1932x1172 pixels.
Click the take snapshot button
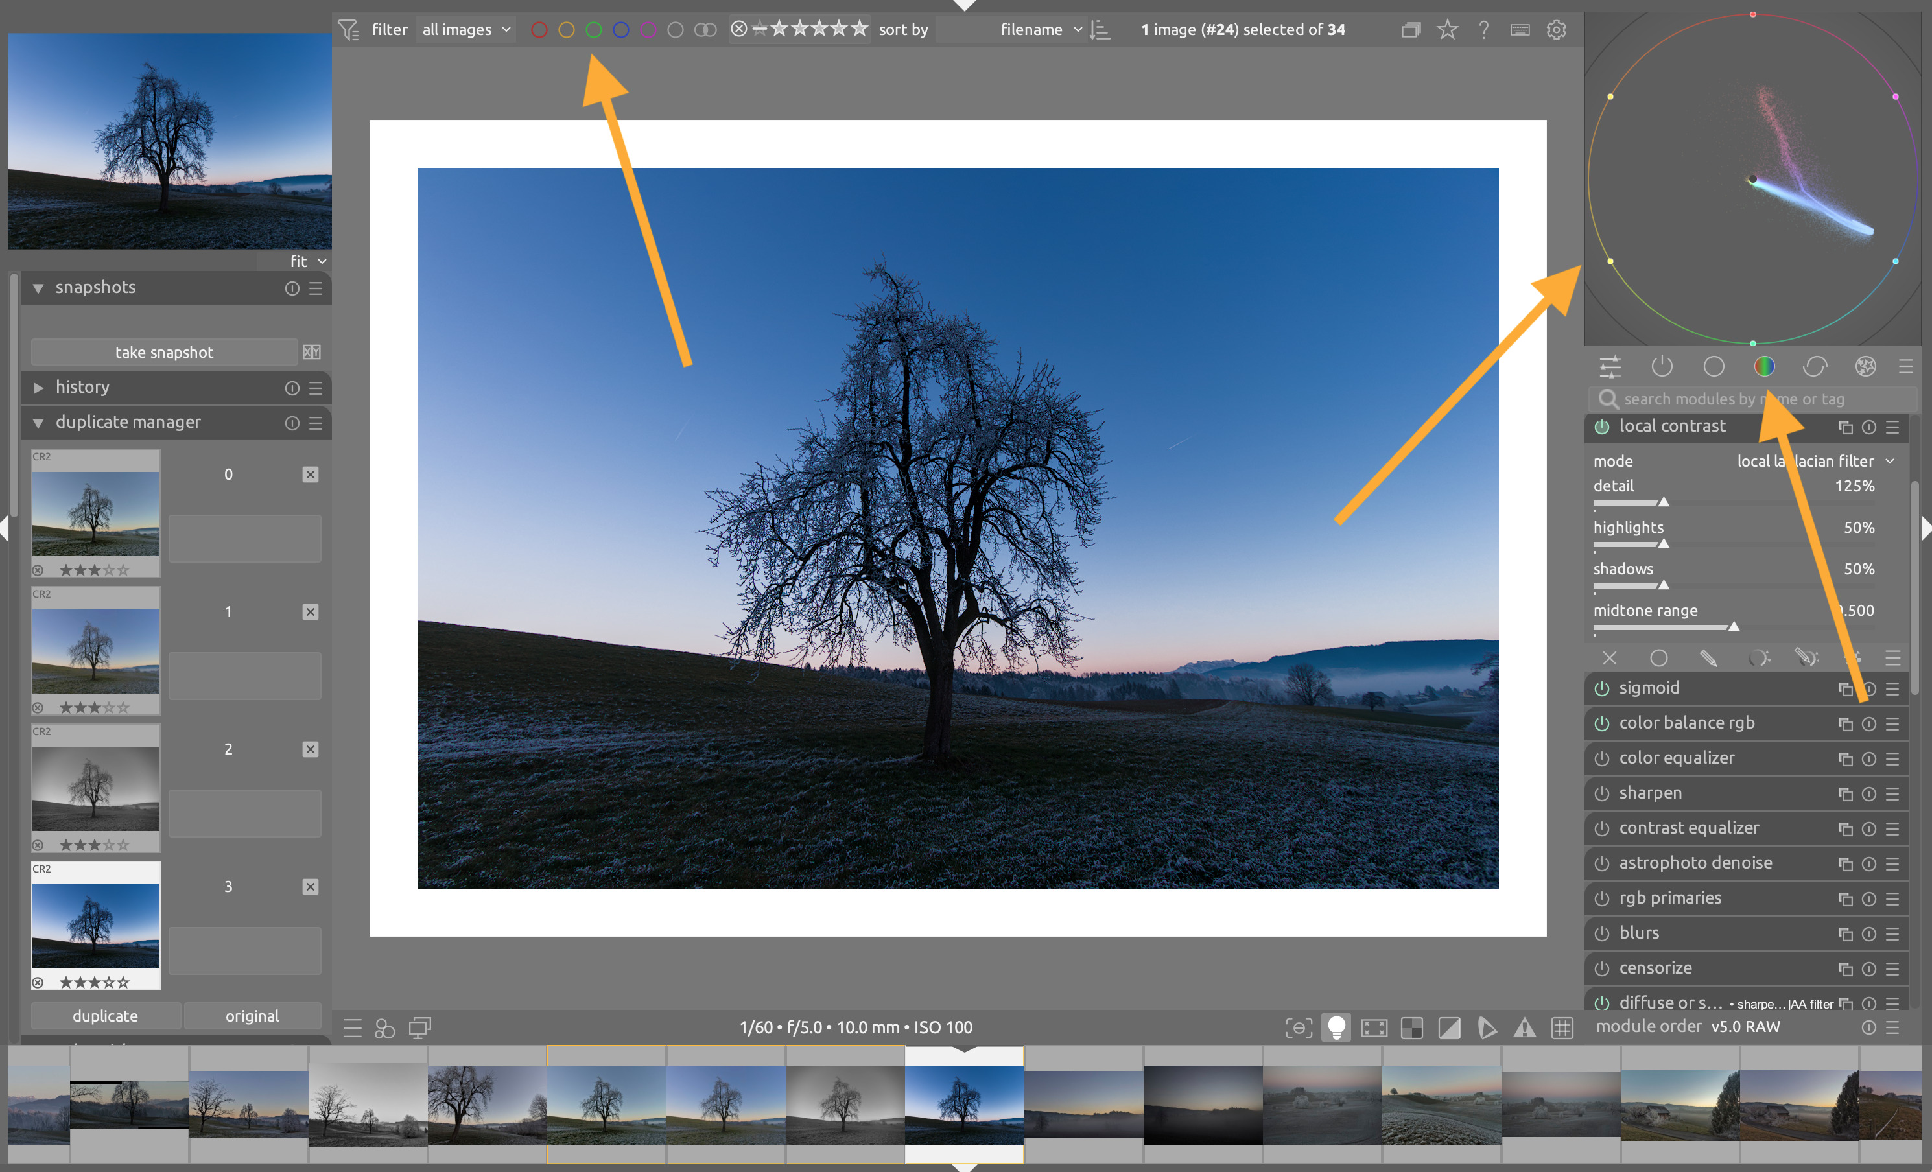coord(164,352)
